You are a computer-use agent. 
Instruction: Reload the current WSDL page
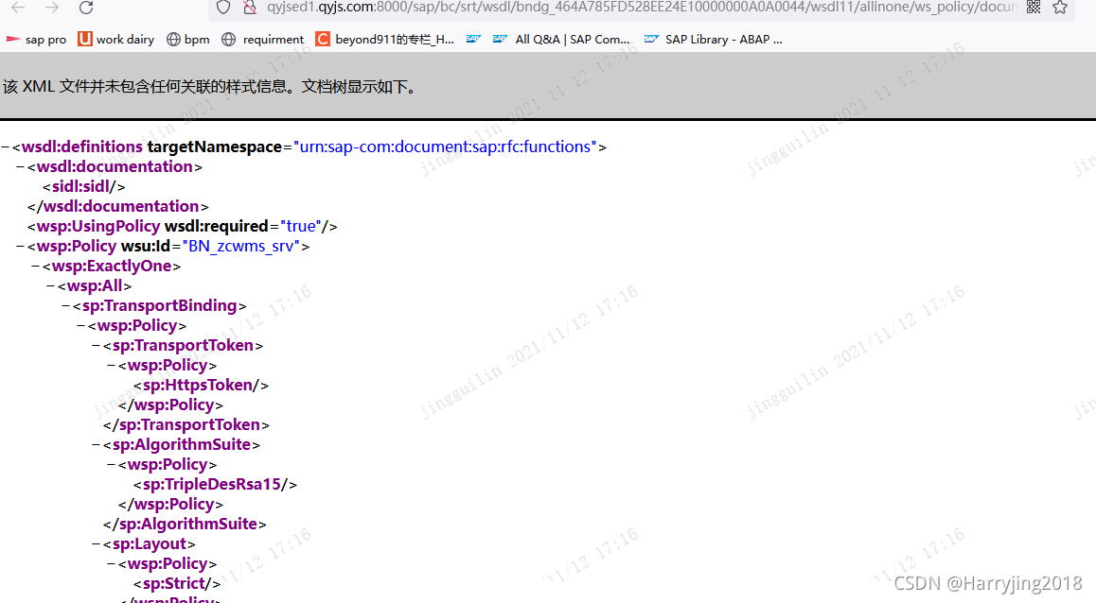(x=86, y=7)
